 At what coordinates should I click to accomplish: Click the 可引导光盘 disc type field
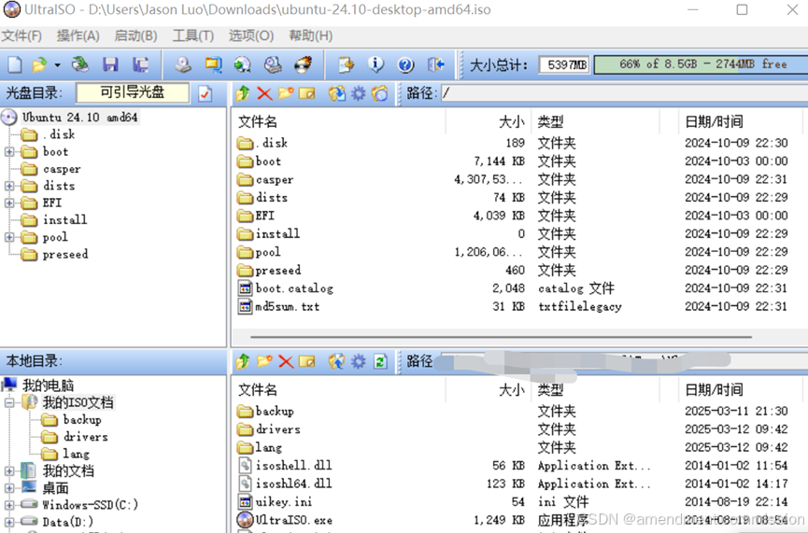click(133, 92)
